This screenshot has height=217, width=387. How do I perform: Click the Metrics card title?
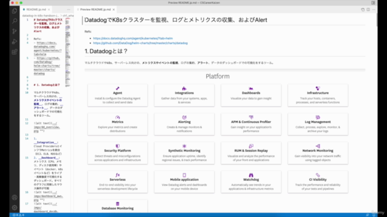pos(117,122)
